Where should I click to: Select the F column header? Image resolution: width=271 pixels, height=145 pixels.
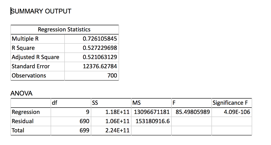[x=174, y=103]
